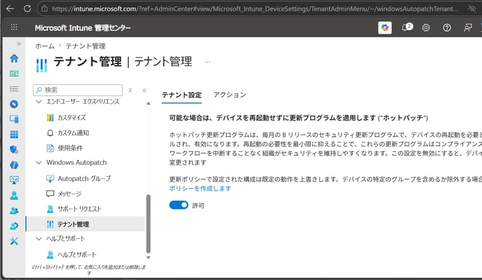Viewport: 482px width, 280px height.
Task: Open the monitor icon in the left rail
Action: click(x=14, y=180)
